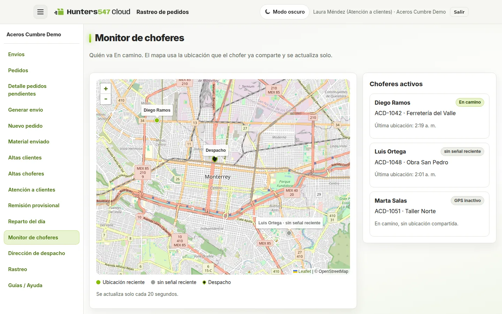Screen dimensions: 502x314
Task: Click the GPS inactivo badge
Action: (x=467, y=201)
